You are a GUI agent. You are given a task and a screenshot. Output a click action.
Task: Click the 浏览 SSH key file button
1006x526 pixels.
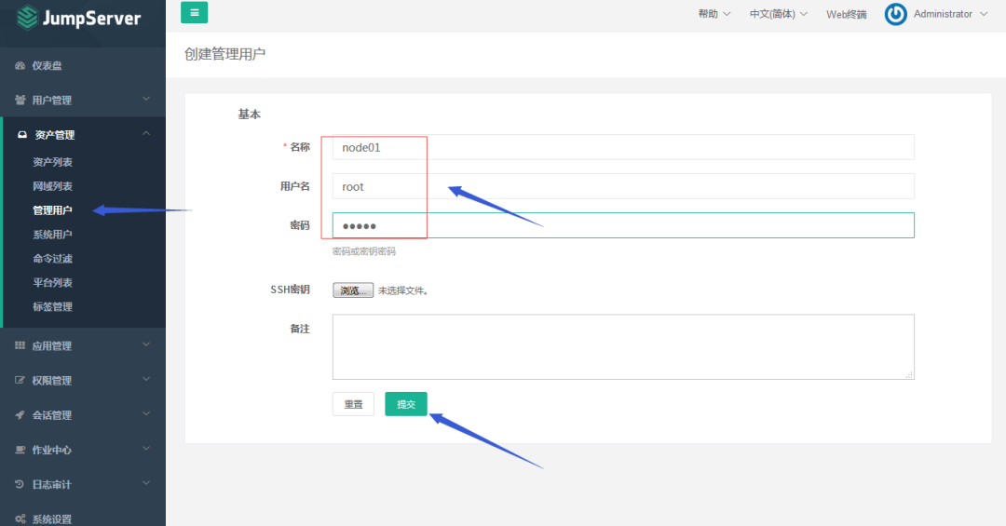pyautogui.click(x=353, y=290)
